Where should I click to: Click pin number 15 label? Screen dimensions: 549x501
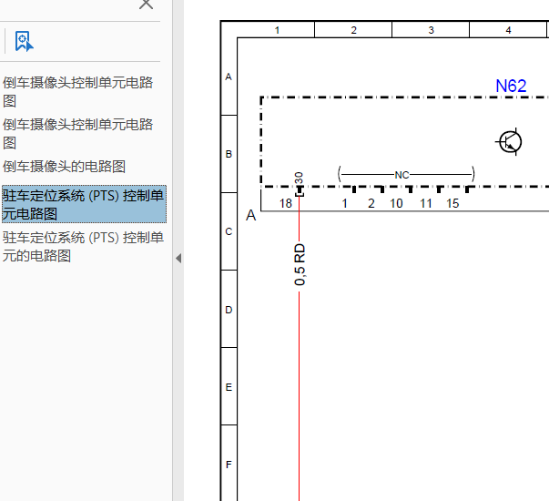coord(452,203)
